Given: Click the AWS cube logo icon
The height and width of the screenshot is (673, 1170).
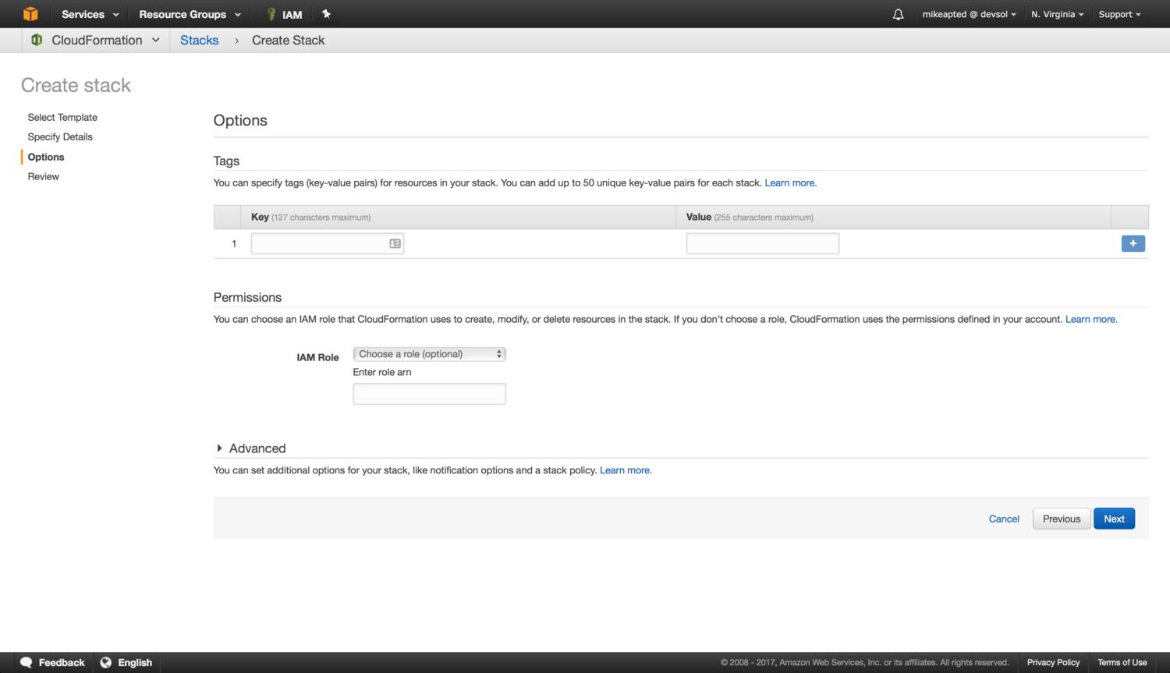Looking at the screenshot, I should pyautogui.click(x=30, y=14).
